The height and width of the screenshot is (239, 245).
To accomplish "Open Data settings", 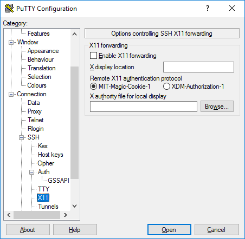I will pos(34,103).
